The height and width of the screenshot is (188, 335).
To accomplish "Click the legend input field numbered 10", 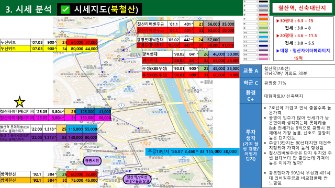I will pos(250,32).
